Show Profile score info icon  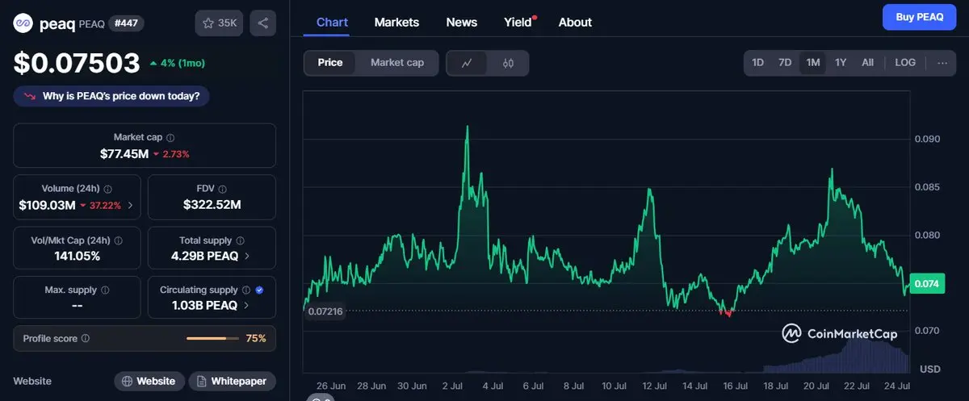pos(86,339)
